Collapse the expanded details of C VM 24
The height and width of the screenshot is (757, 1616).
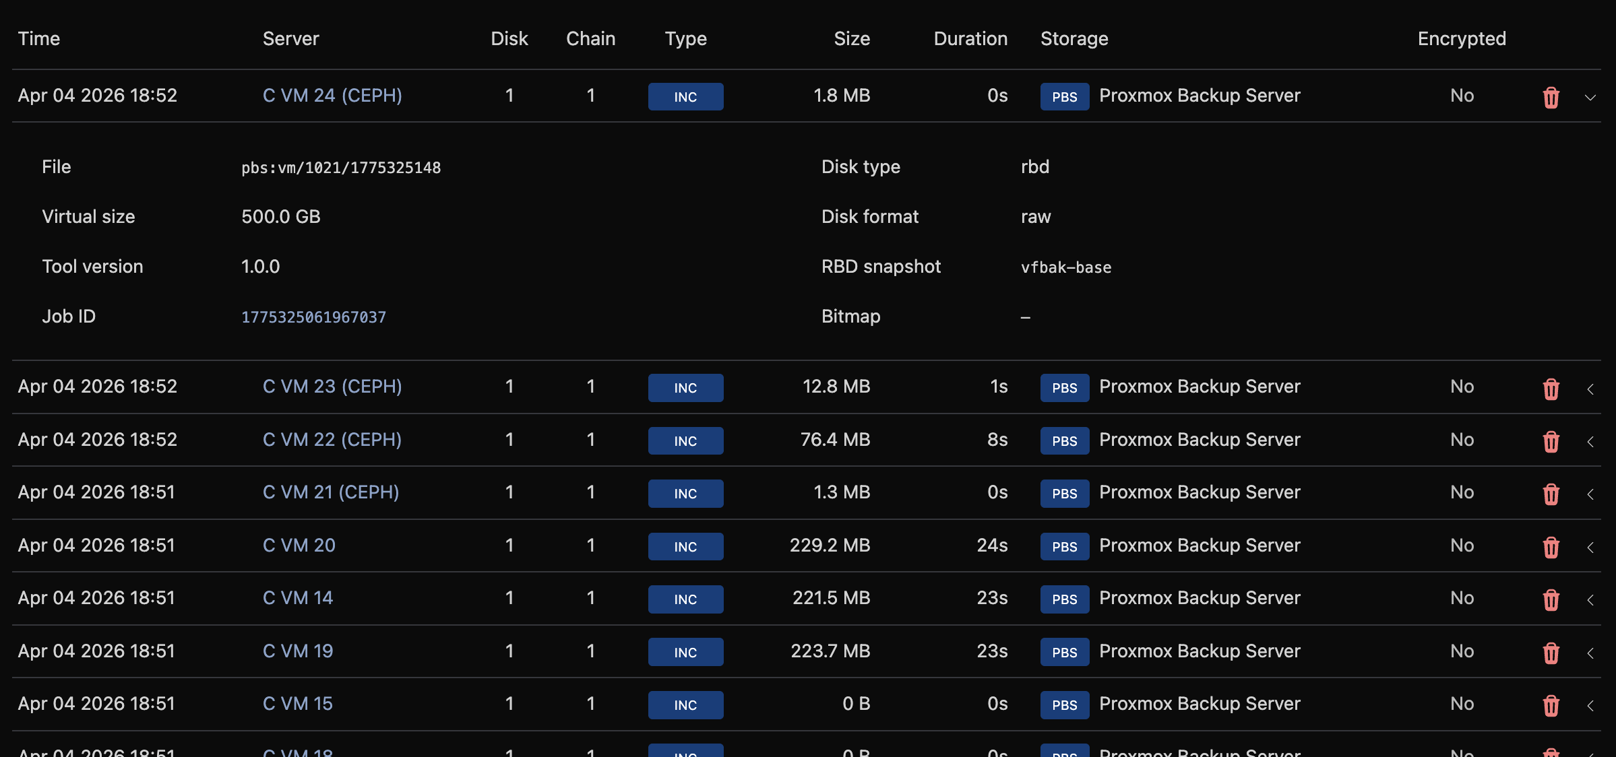coord(1591,98)
